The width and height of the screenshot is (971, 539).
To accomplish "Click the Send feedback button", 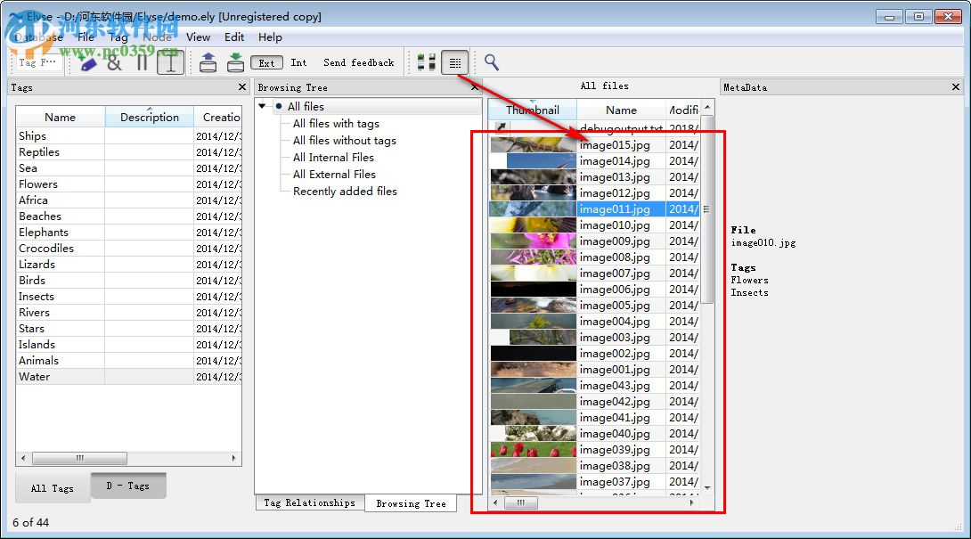I will pos(358,62).
